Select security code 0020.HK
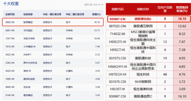191x101 pixels. [10, 71]
